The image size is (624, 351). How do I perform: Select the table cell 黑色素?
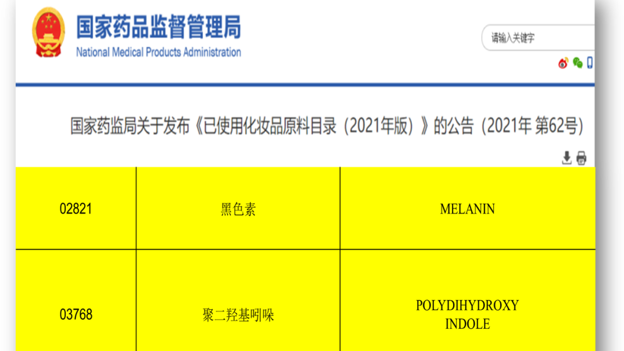pyautogui.click(x=238, y=209)
